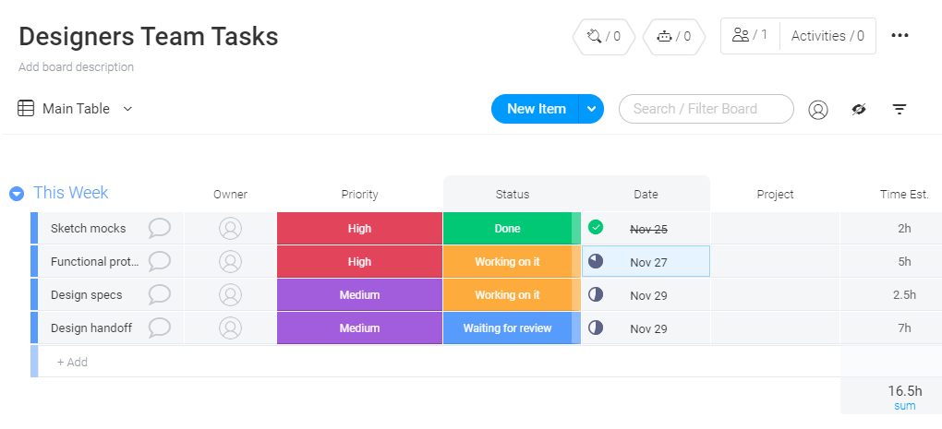Open the New Item dropdown arrow
942x429 pixels.
coord(591,109)
